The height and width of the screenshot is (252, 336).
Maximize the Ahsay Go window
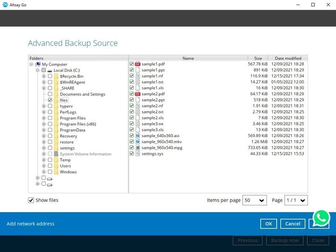click(313, 5)
